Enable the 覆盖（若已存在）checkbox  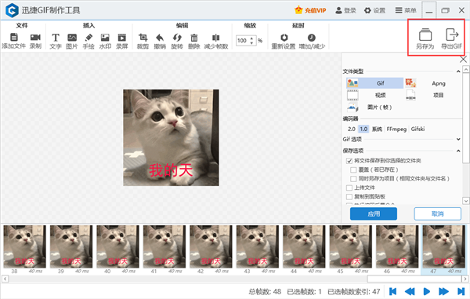point(353,170)
